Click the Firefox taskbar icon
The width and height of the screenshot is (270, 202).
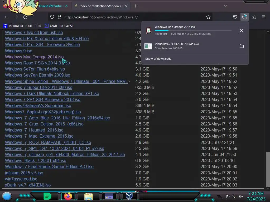[68, 196]
